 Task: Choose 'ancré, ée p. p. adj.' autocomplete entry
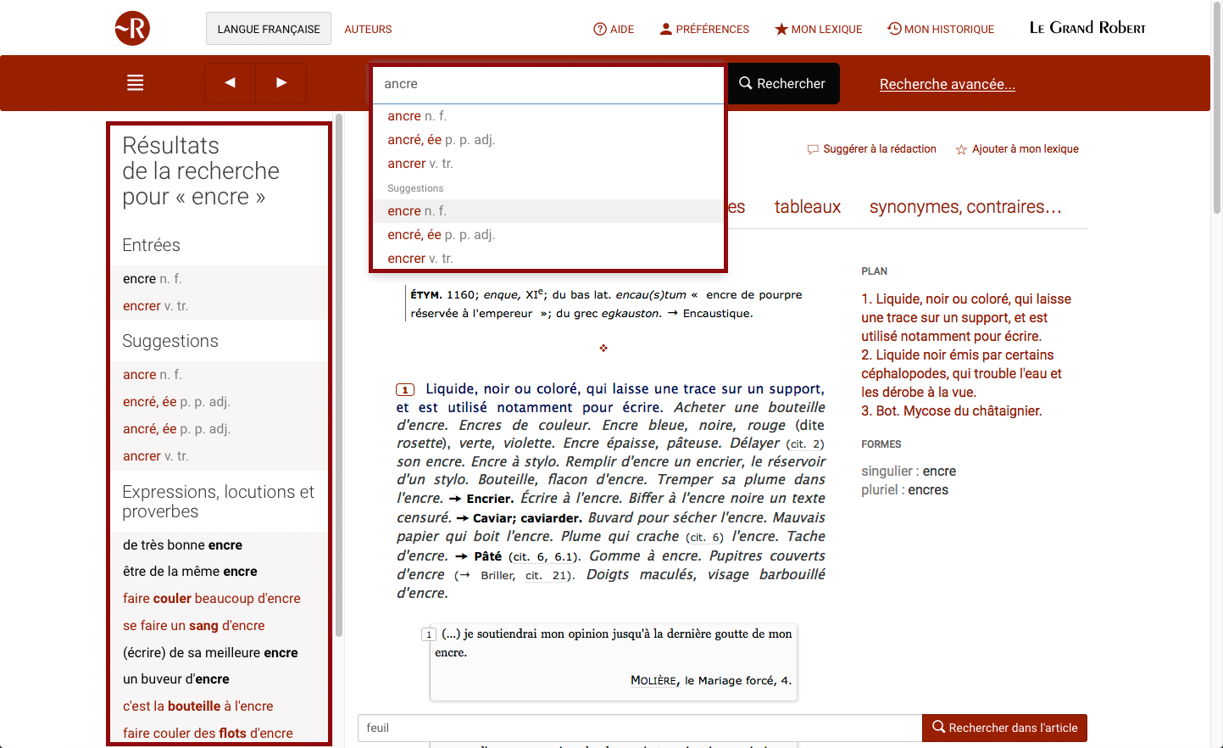point(548,140)
